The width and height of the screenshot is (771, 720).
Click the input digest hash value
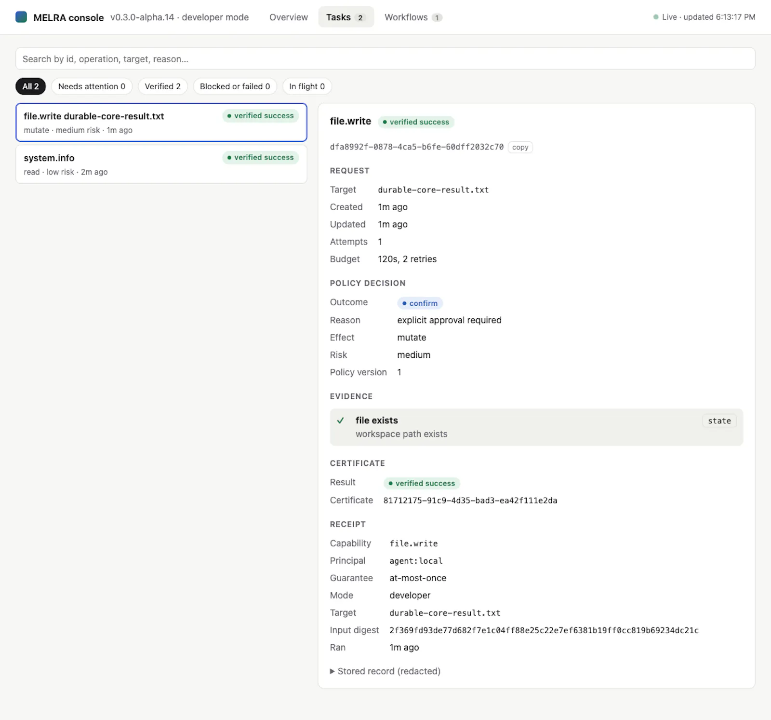[544, 630]
